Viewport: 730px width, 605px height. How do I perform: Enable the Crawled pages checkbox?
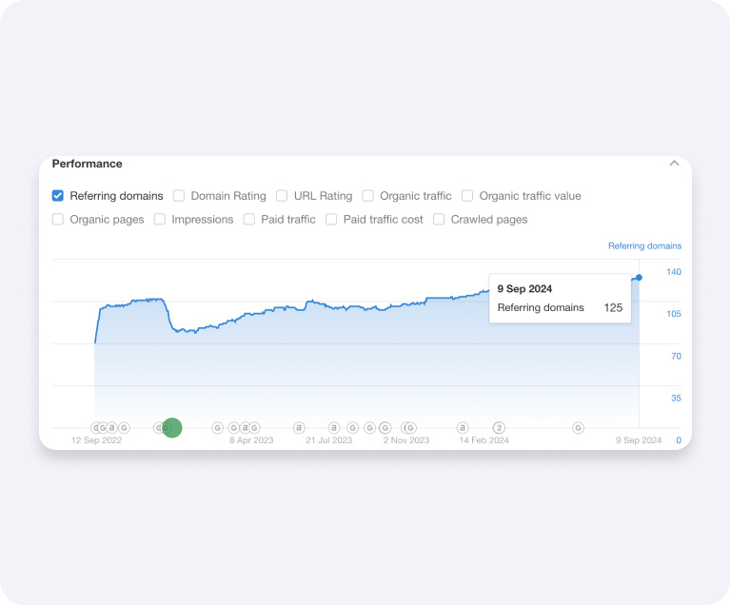[439, 219]
